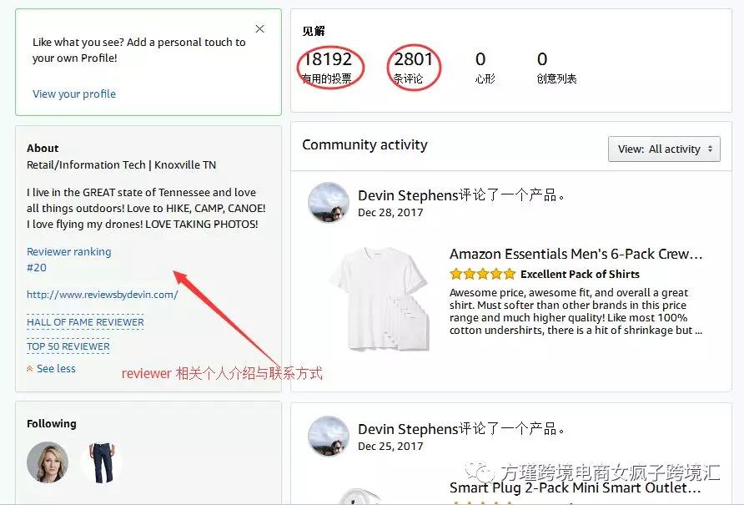The width and height of the screenshot is (744, 505).
Task: Click the Retail/Information Tech Knoxville TN line
Action: click(121, 164)
